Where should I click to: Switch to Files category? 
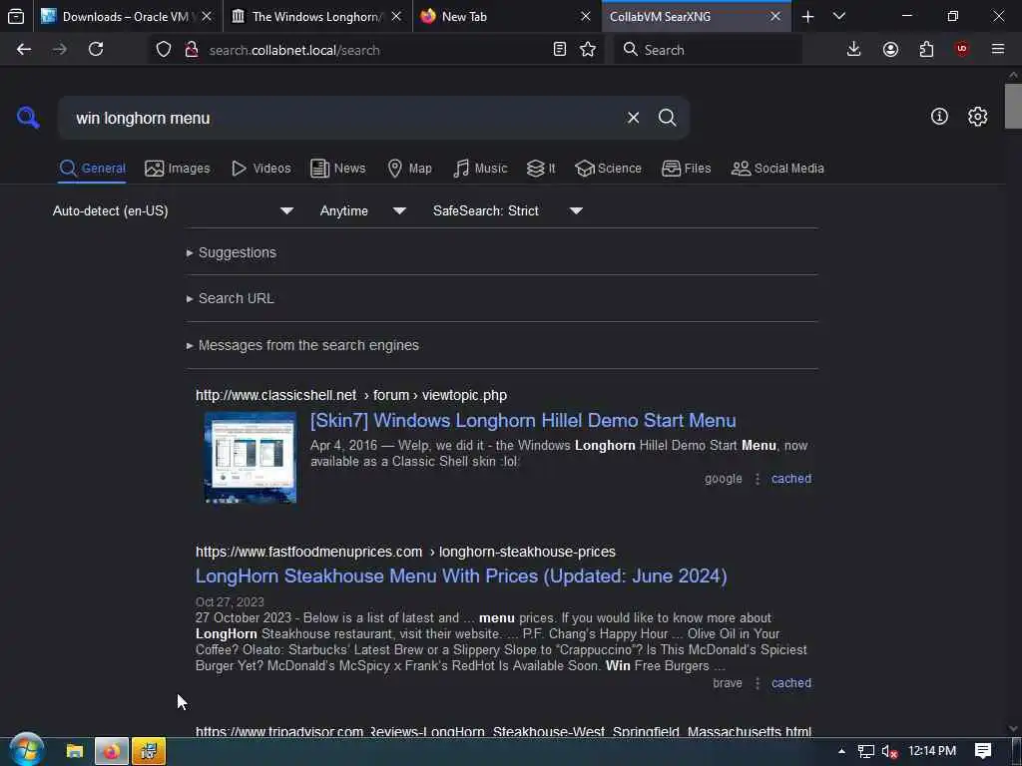click(x=686, y=168)
